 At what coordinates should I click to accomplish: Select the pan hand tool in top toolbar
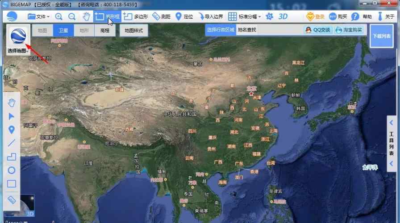click(x=87, y=17)
